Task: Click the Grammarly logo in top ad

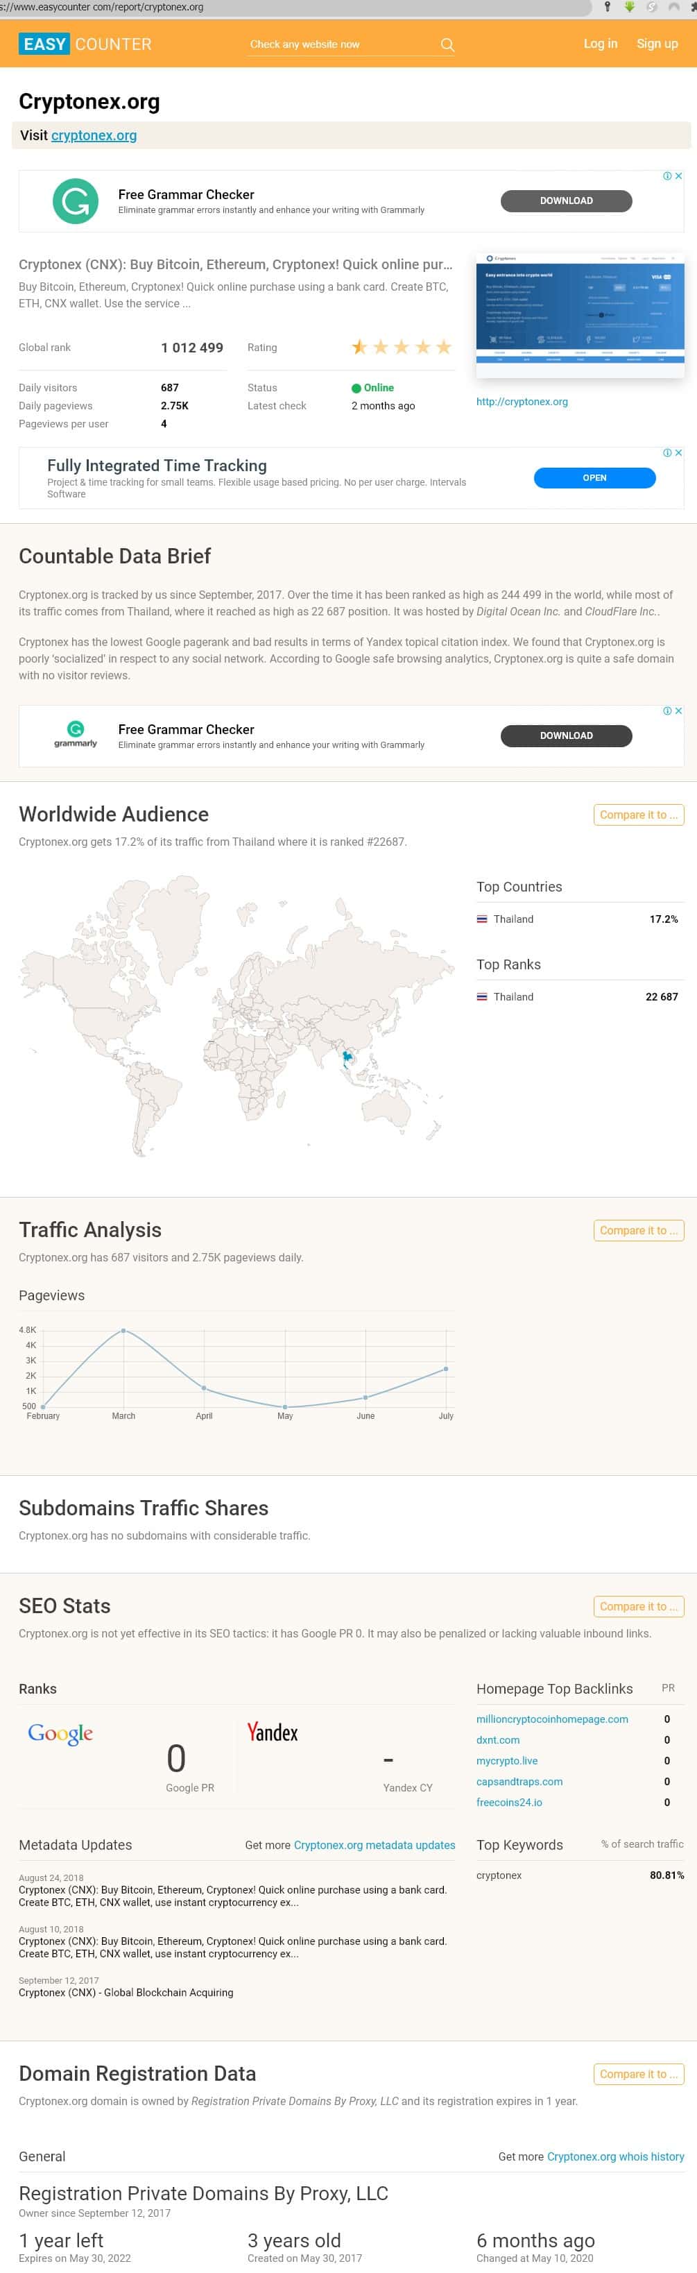Action: click(75, 201)
